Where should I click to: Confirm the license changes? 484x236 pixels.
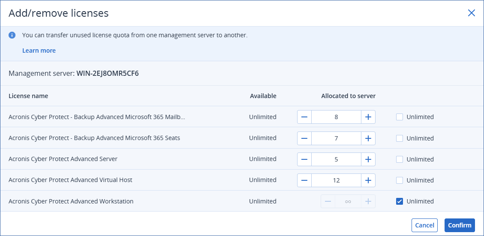460,225
